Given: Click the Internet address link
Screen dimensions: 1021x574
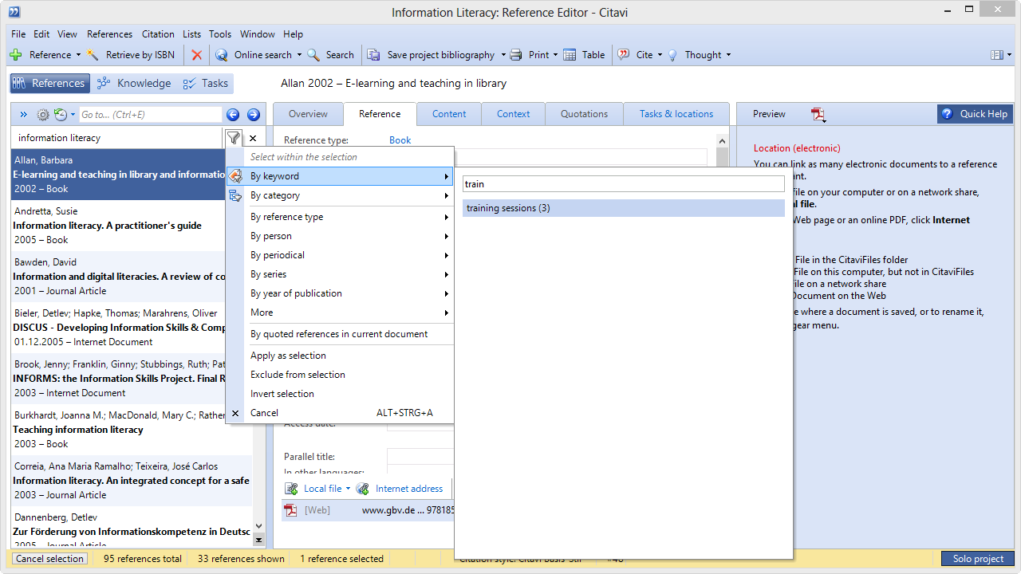Looking at the screenshot, I should tap(409, 489).
